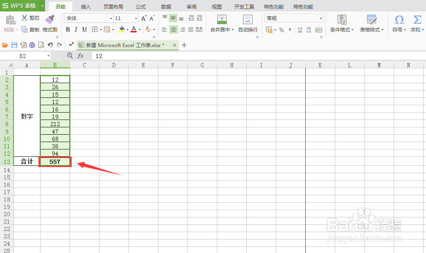
Task: Switch to the 公式 (Formulas) tab
Action: pyautogui.click(x=141, y=7)
